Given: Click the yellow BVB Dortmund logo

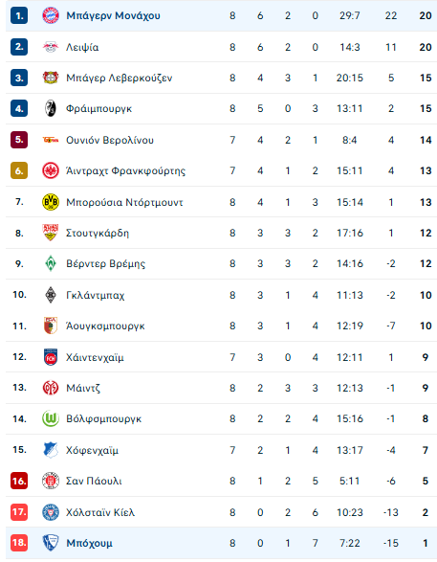Looking at the screenshot, I should (x=51, y=202).
